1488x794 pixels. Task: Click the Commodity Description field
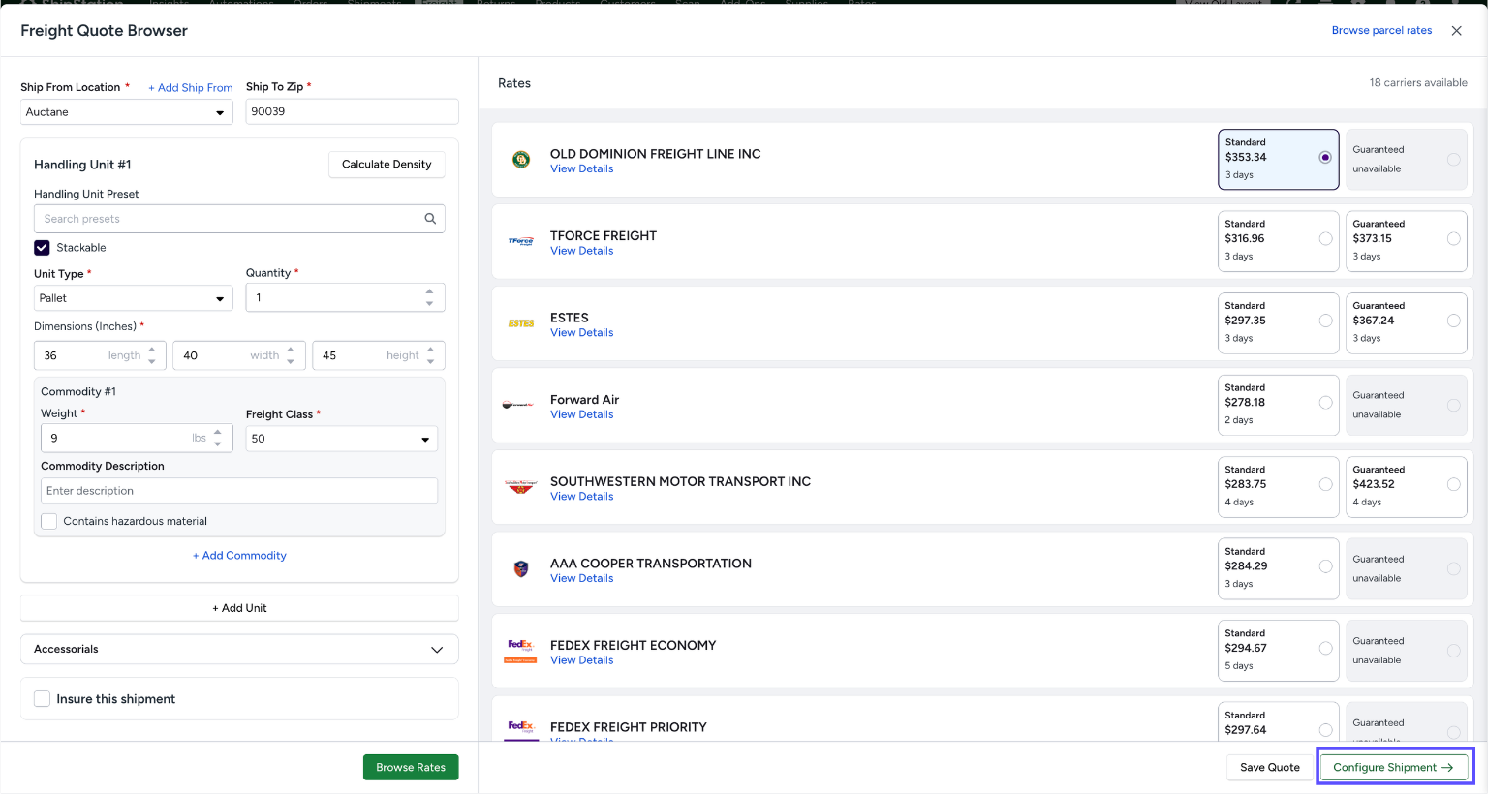[239, 491]
